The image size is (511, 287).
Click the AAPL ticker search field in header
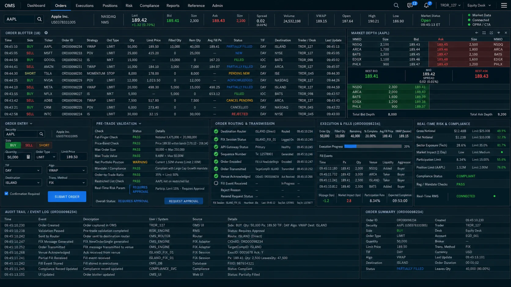point(20,19)
